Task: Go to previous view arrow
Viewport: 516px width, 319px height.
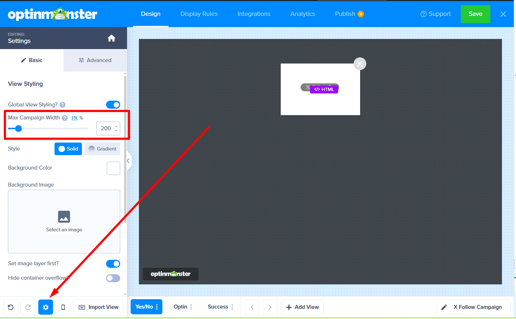Action: pos(252,307)
